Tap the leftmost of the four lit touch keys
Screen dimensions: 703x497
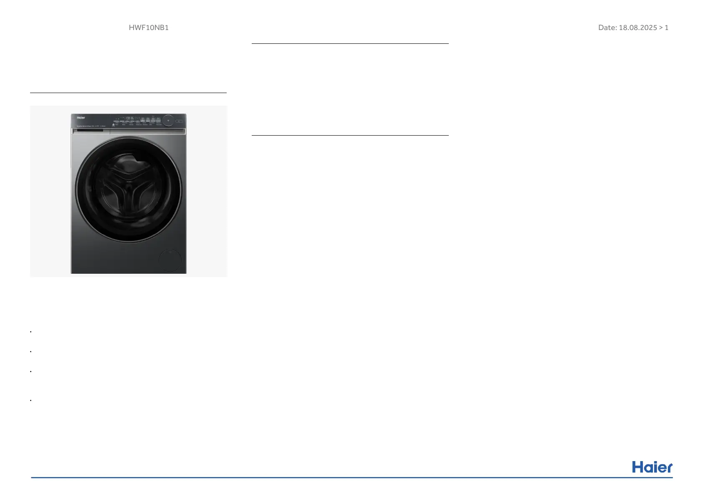coord(142,119)
